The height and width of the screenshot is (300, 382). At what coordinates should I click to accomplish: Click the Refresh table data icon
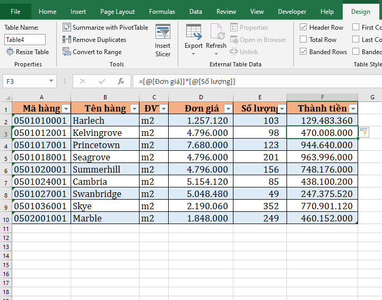click(x=216, y=32)
